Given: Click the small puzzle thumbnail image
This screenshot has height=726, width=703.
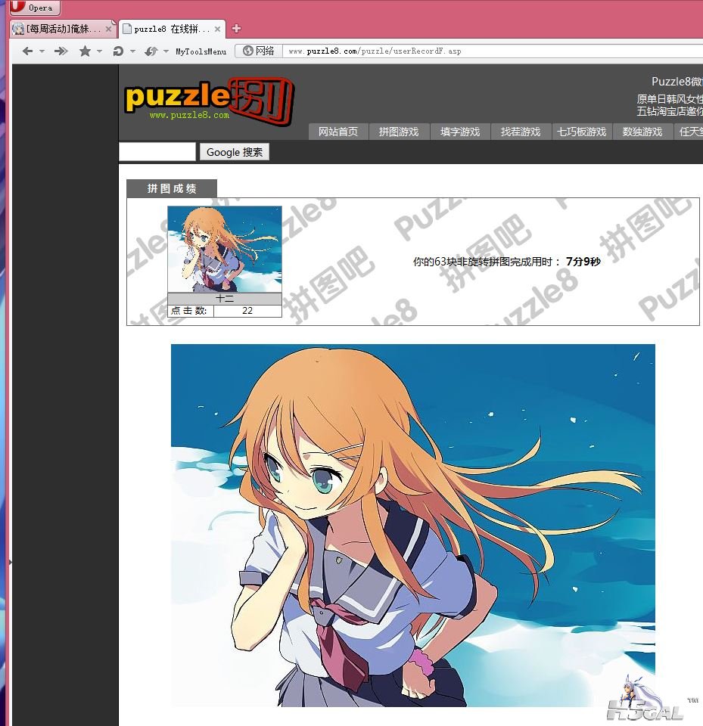Looking at the screenshot, I should [225, 249].
